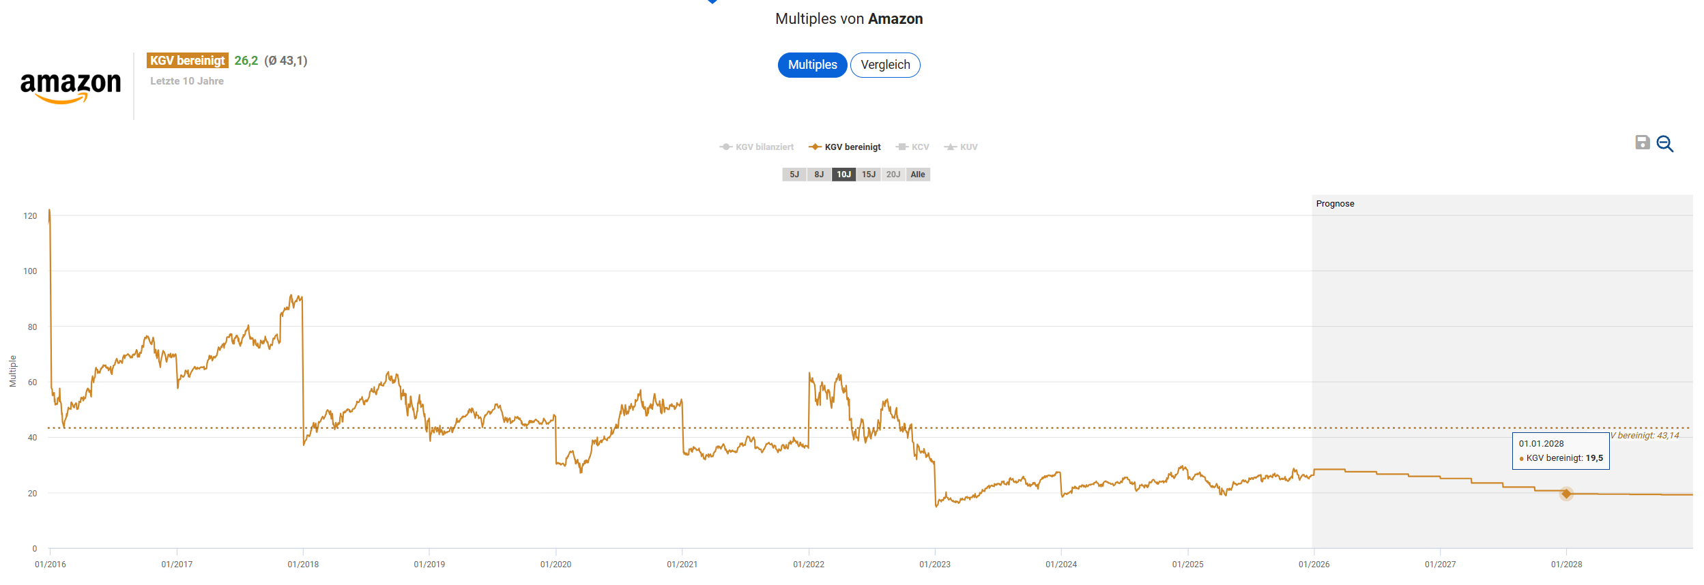
Task: Click the 10J range button
Action: (x=844, y=175)
